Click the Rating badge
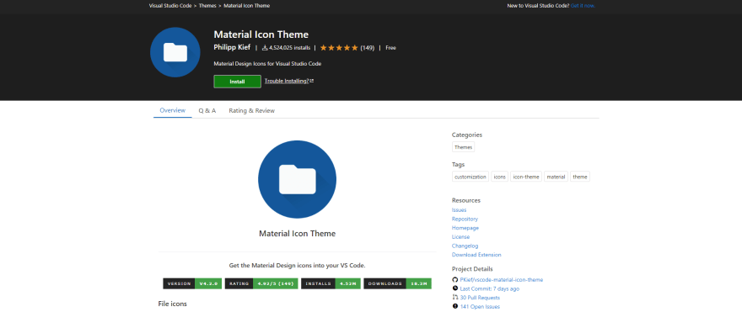The height and width of the screenshot is (312, 742). point(261,283)
